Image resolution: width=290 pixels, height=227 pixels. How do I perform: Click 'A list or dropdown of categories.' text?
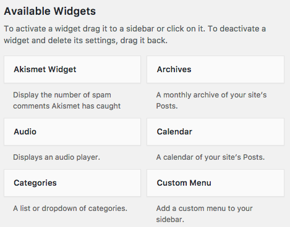point(70,208)
